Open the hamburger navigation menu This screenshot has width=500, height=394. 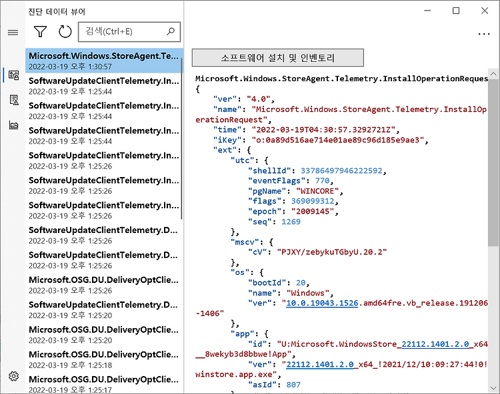[13, 32]
